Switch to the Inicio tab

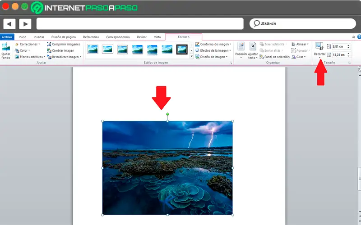[x=23, y=37]
